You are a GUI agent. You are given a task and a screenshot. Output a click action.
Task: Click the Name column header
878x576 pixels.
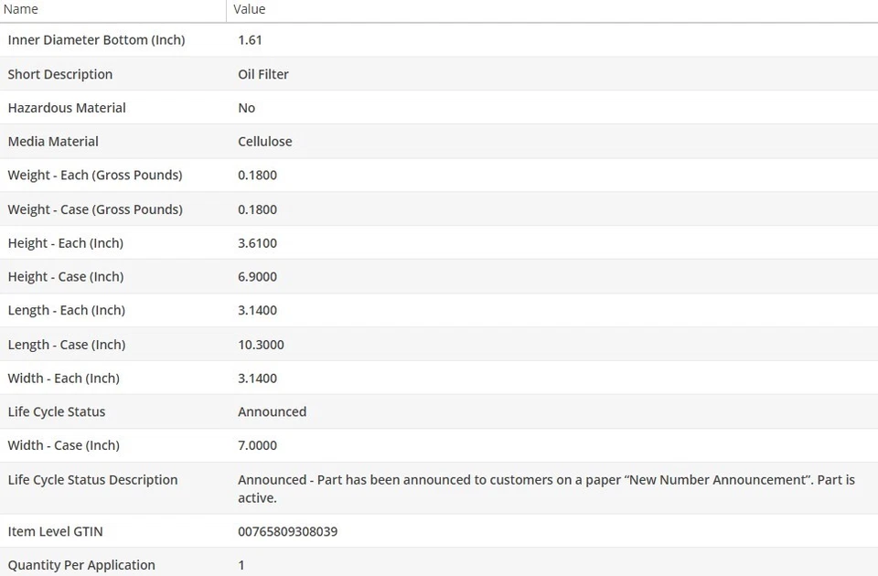pos(21,9)
